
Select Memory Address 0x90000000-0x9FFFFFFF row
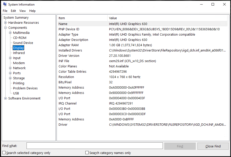(x=143, y=93)
